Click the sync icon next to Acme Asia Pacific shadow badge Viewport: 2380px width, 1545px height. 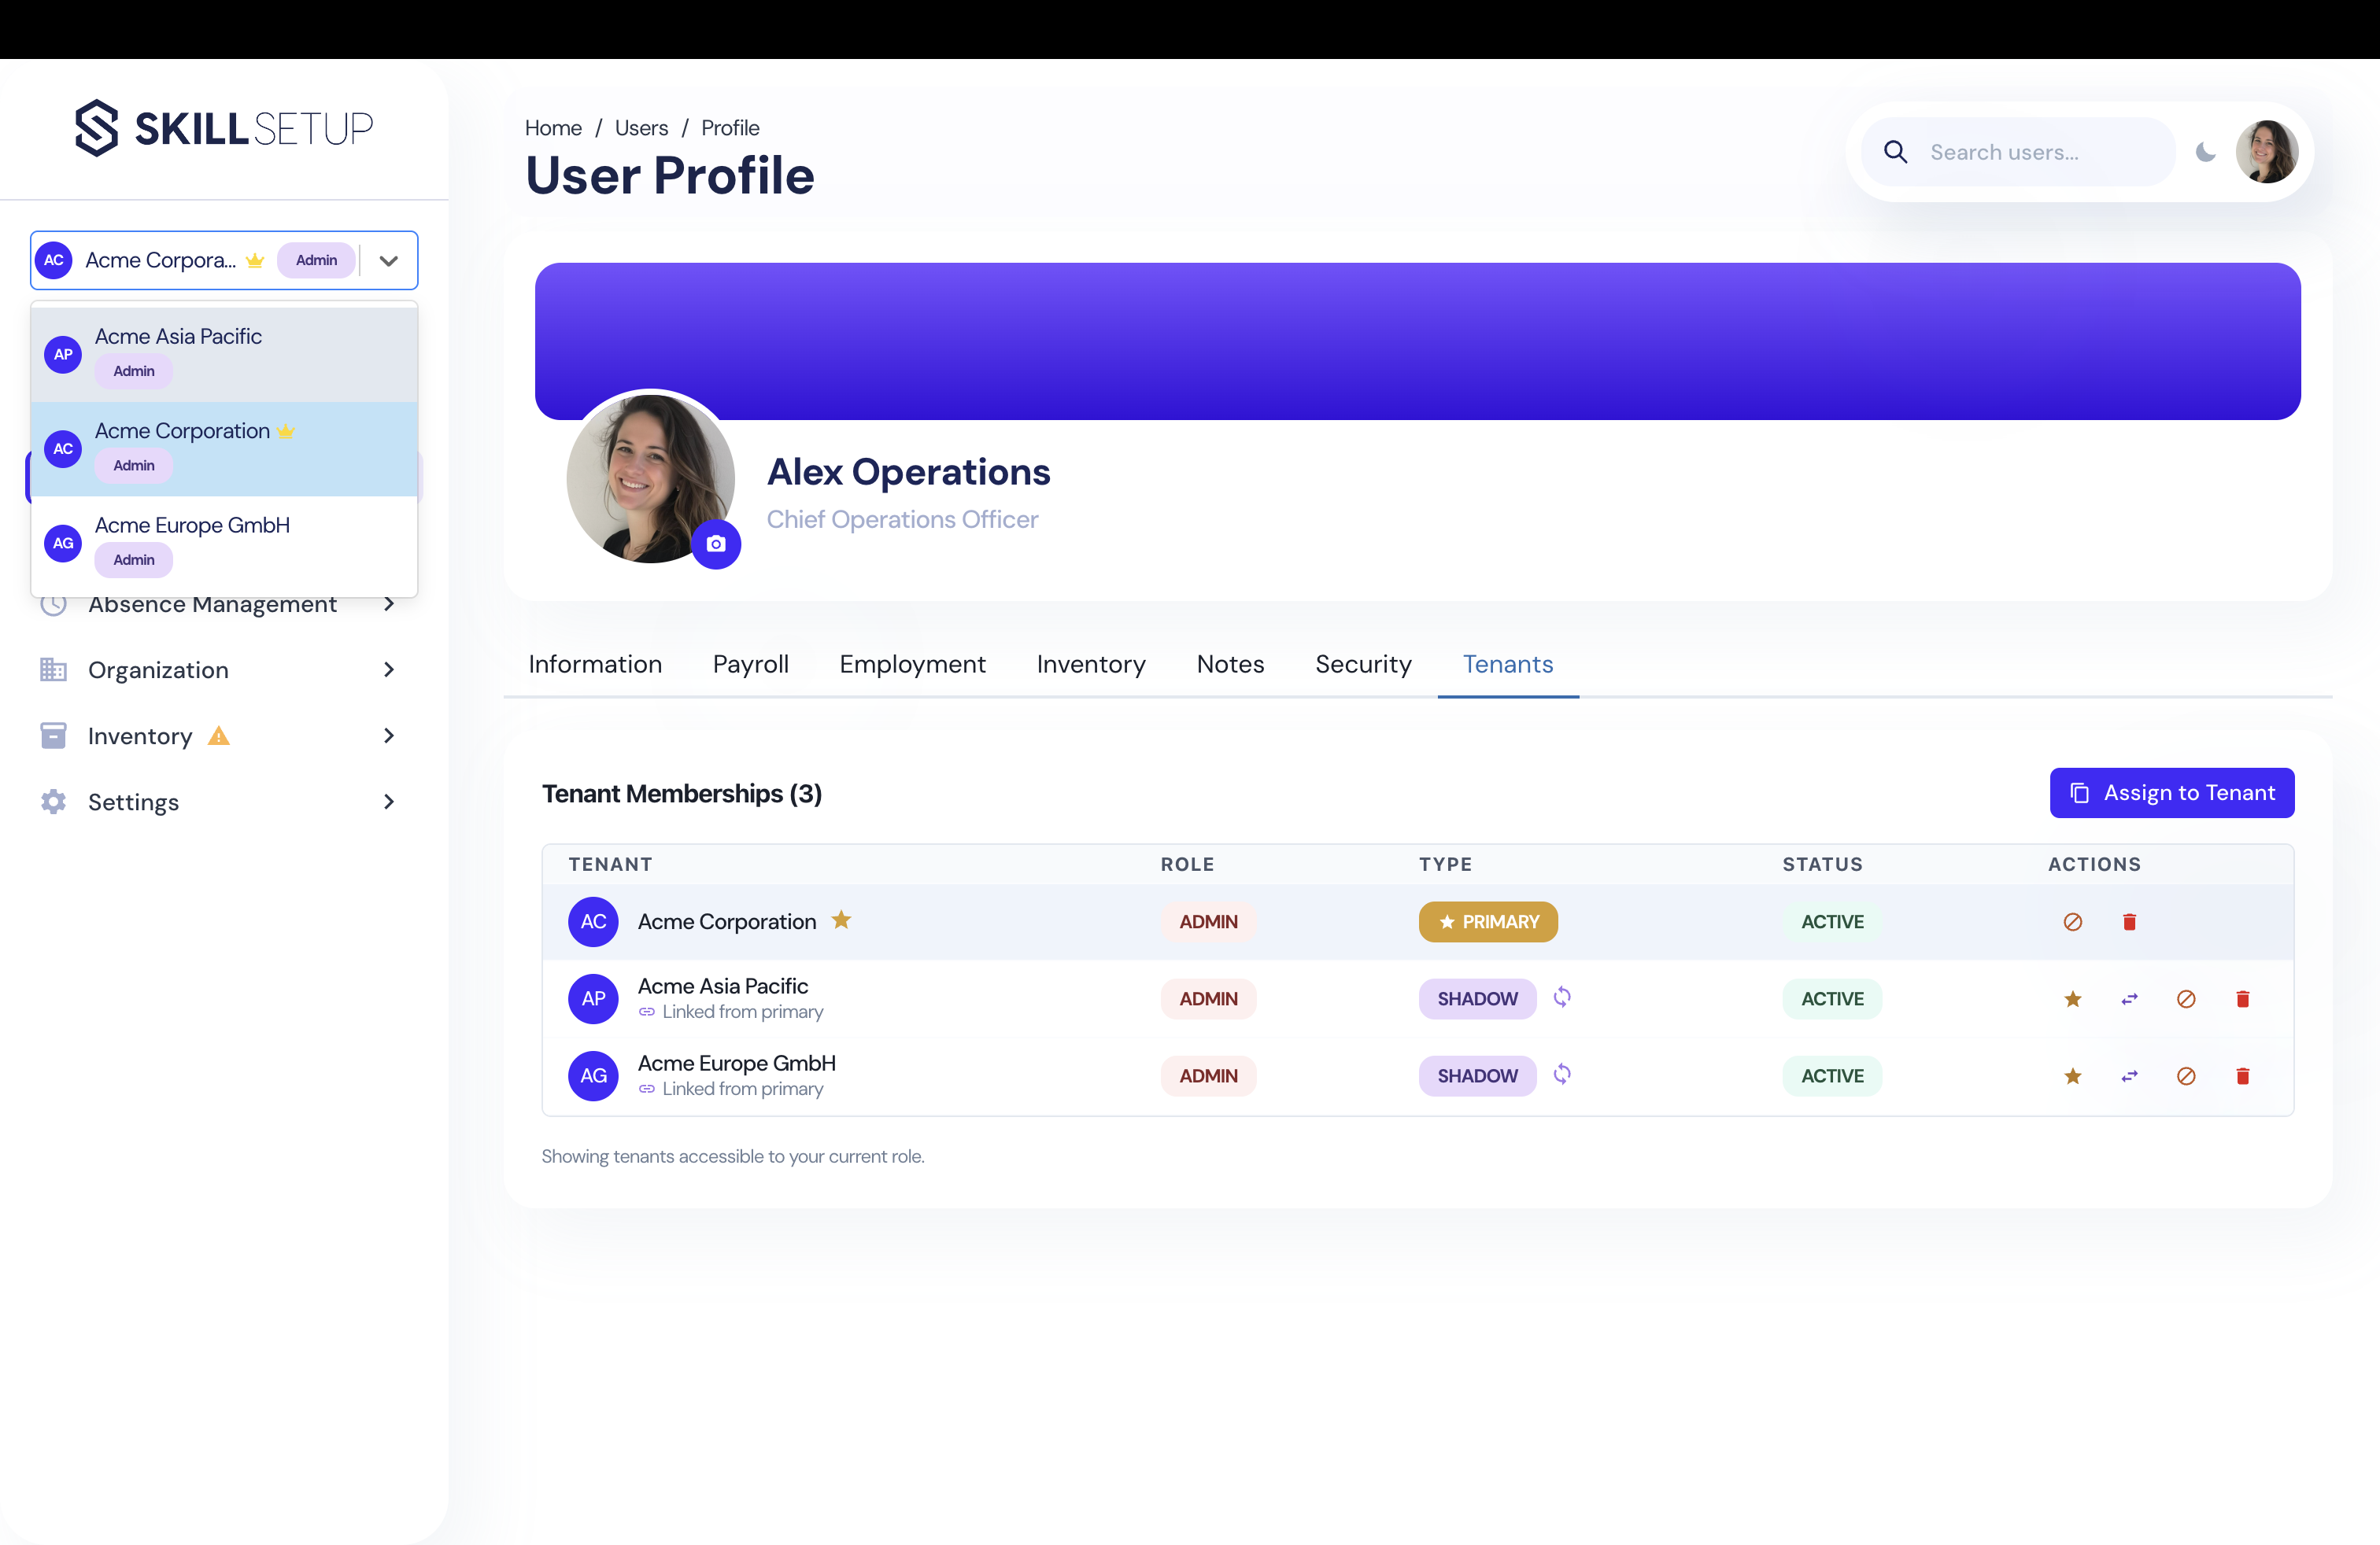1563,997
